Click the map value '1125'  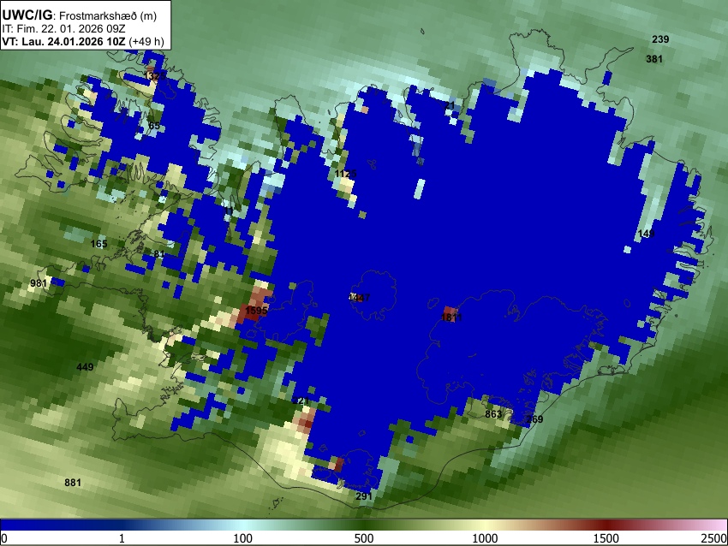point(345,174)
